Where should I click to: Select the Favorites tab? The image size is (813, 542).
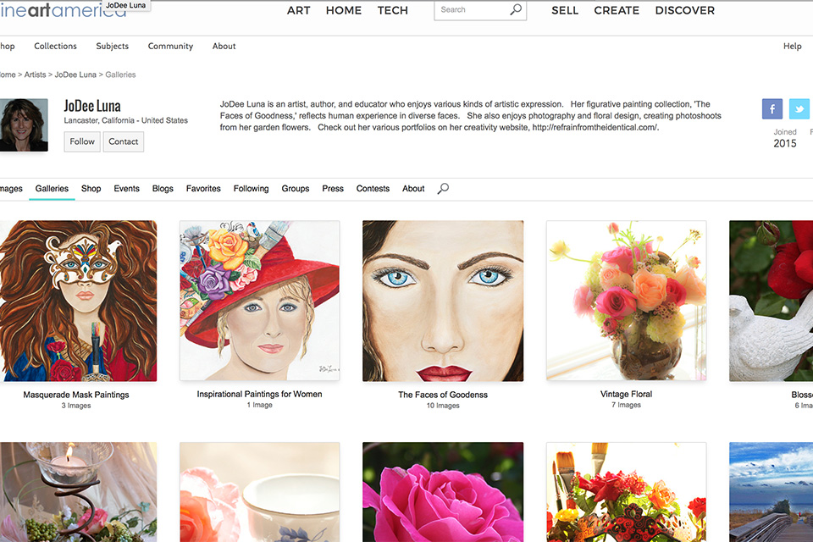tap(203, 189)
